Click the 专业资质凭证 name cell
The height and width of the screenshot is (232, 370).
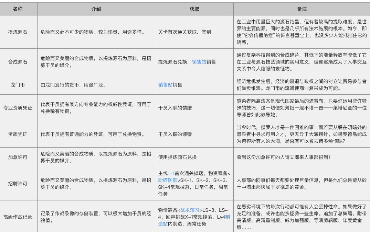point(18,108)
